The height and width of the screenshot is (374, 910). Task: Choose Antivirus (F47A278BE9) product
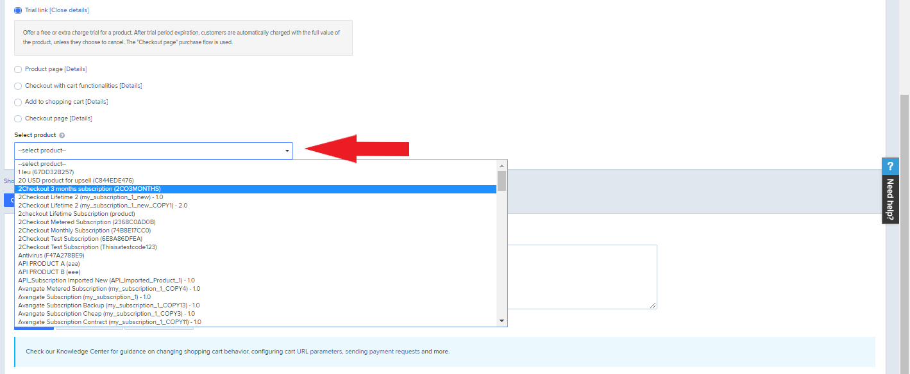256,256
